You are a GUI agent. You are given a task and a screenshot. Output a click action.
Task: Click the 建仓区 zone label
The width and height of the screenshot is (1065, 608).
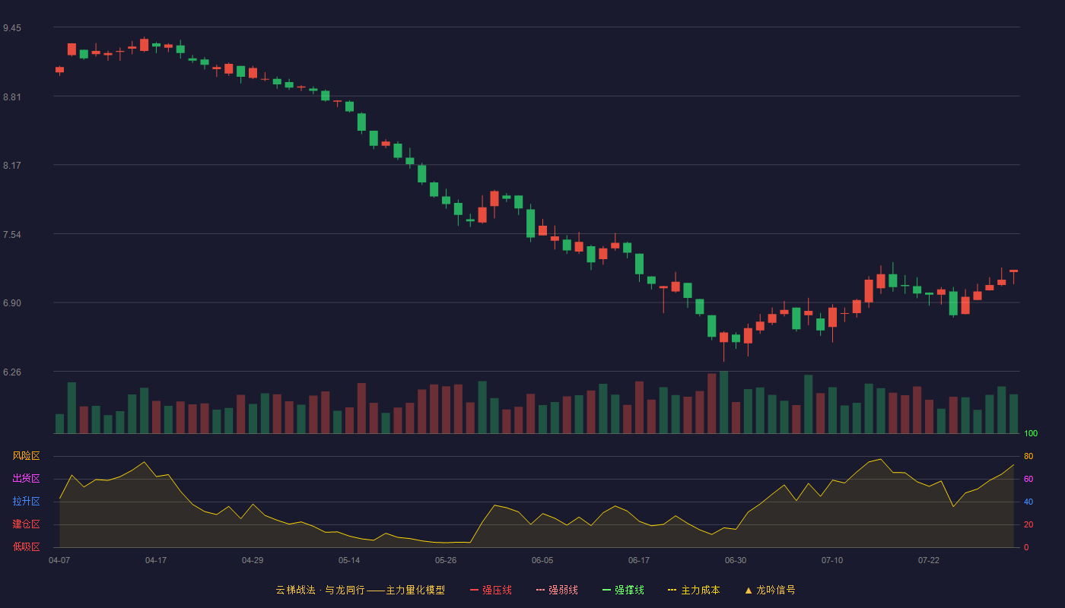pos(27,524)
